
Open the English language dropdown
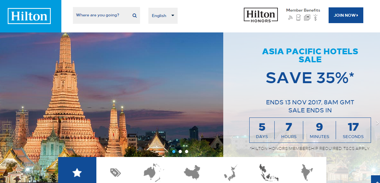point(163,16)
